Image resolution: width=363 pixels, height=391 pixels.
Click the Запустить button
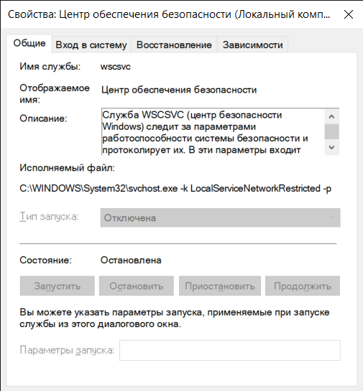click(x=58, y=286)
